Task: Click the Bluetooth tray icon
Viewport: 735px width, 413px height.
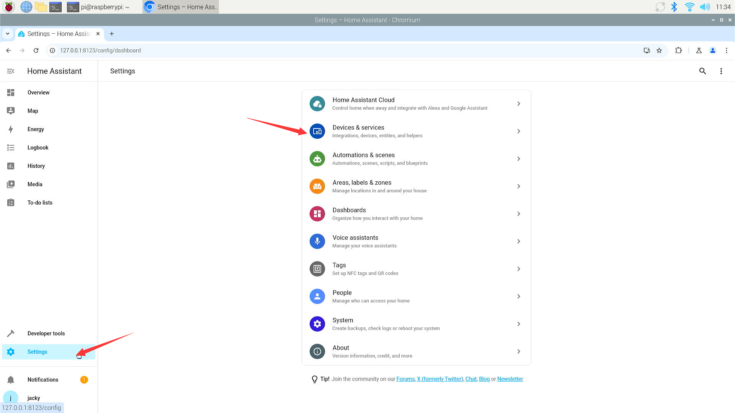Action: [674, 7]
